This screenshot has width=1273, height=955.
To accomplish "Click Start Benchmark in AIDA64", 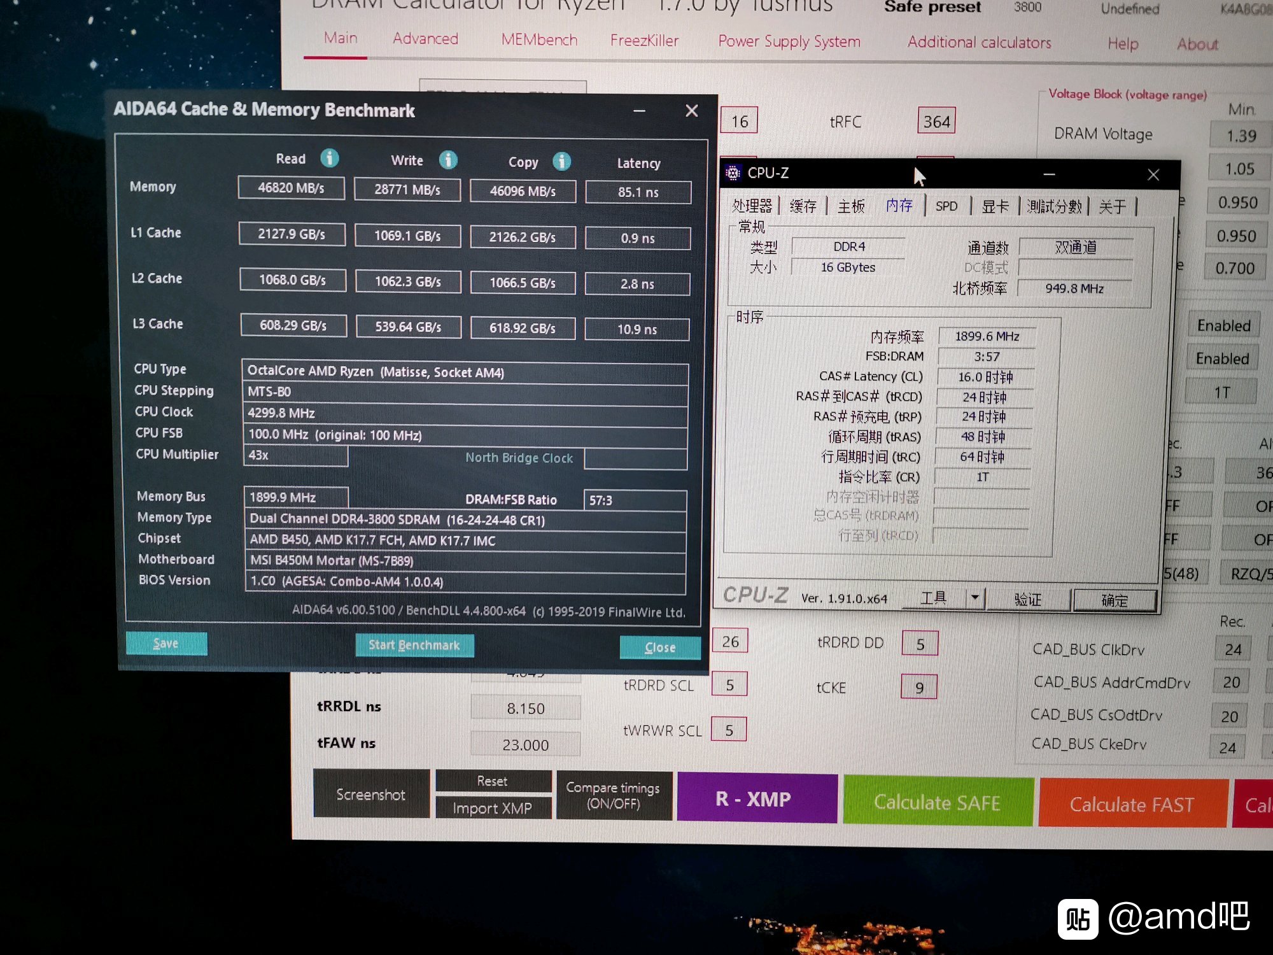I will (x=414, y=646).
